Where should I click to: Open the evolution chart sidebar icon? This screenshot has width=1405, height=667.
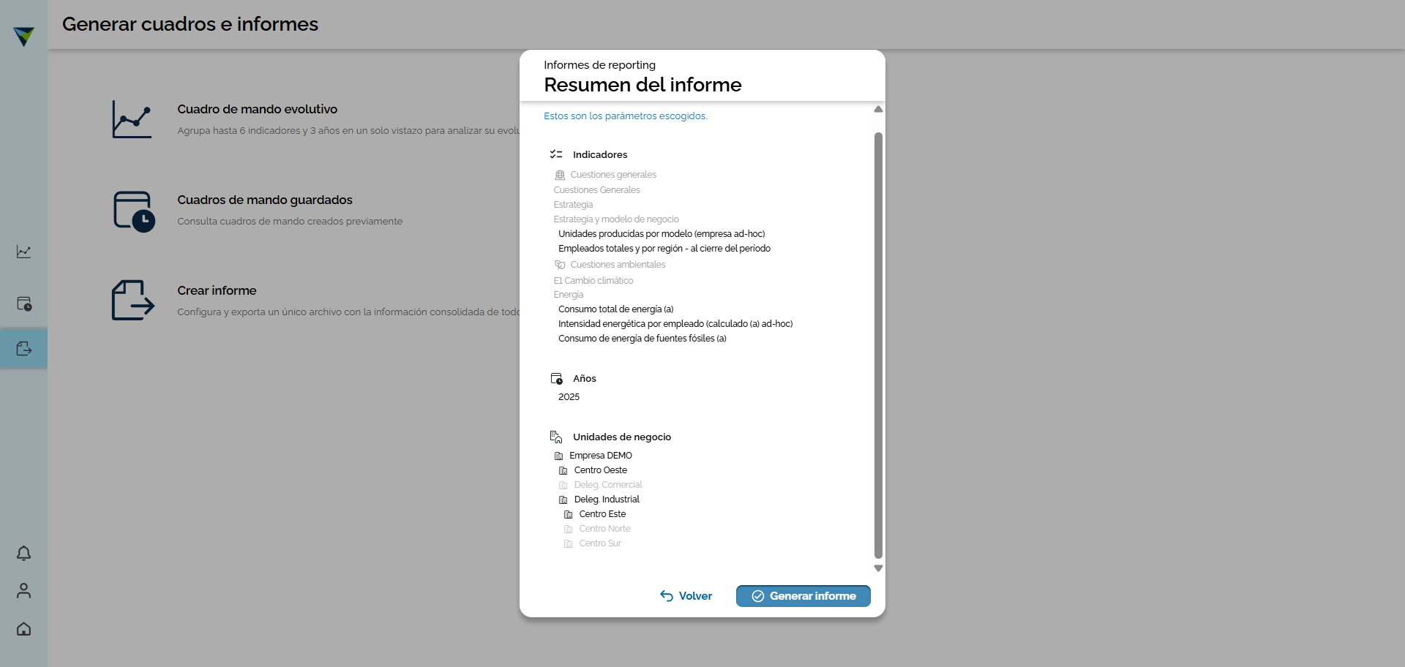23,252
